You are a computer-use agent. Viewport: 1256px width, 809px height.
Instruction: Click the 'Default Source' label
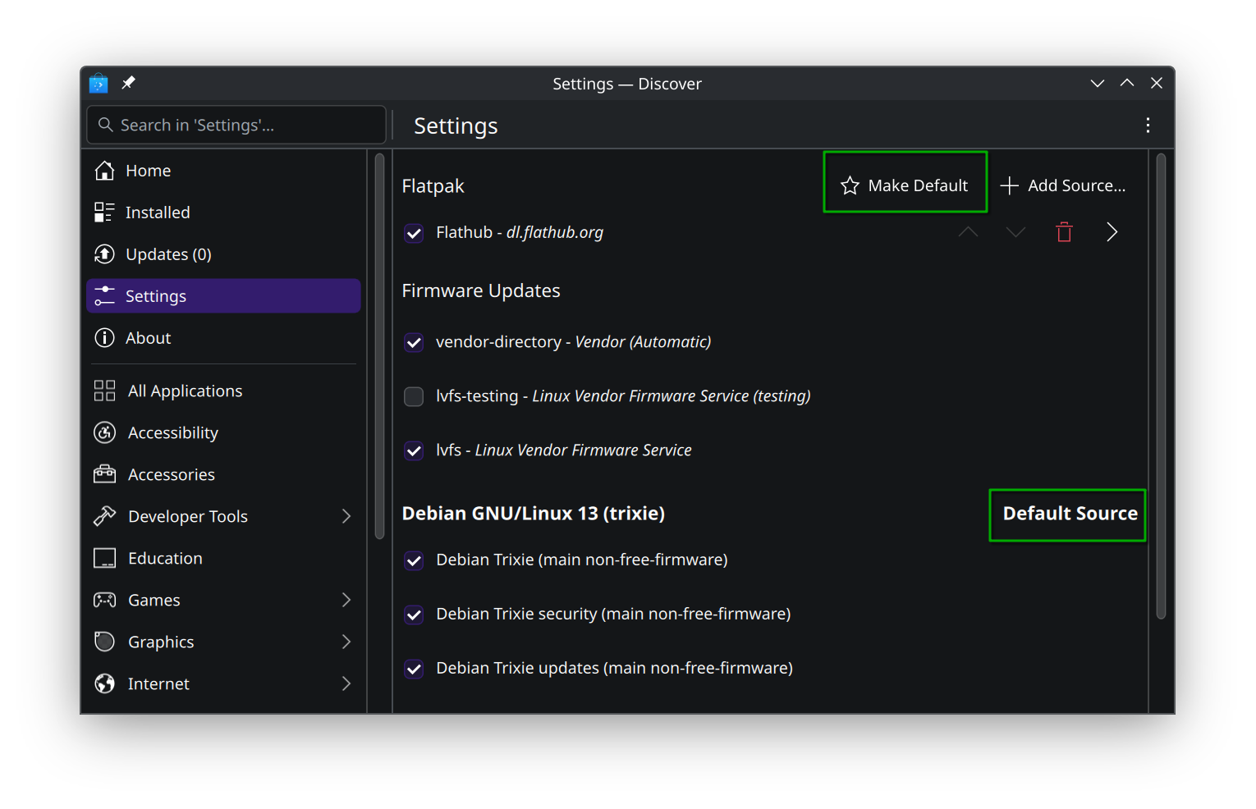click(1070, 514)
